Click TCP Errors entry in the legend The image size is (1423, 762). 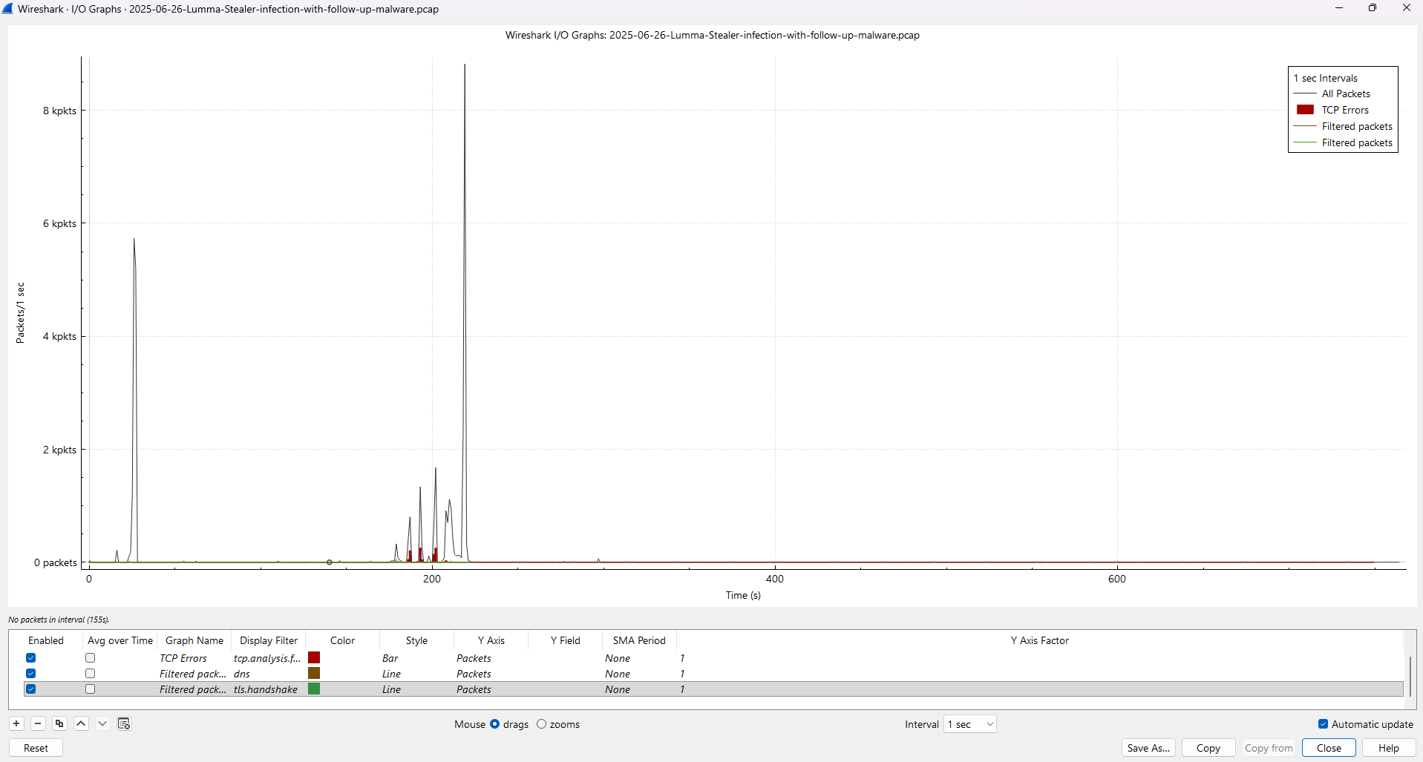coord(1345,110)
